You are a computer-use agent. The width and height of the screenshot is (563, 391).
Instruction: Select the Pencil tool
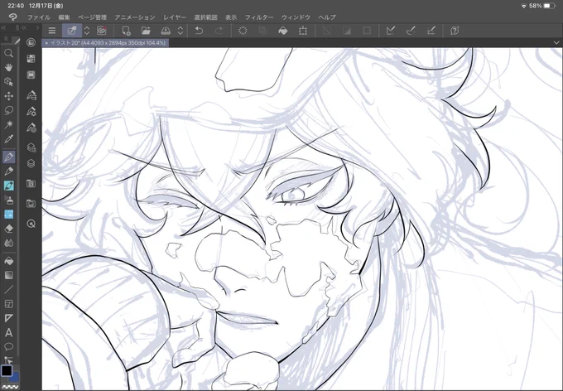[x=8, y=171]
